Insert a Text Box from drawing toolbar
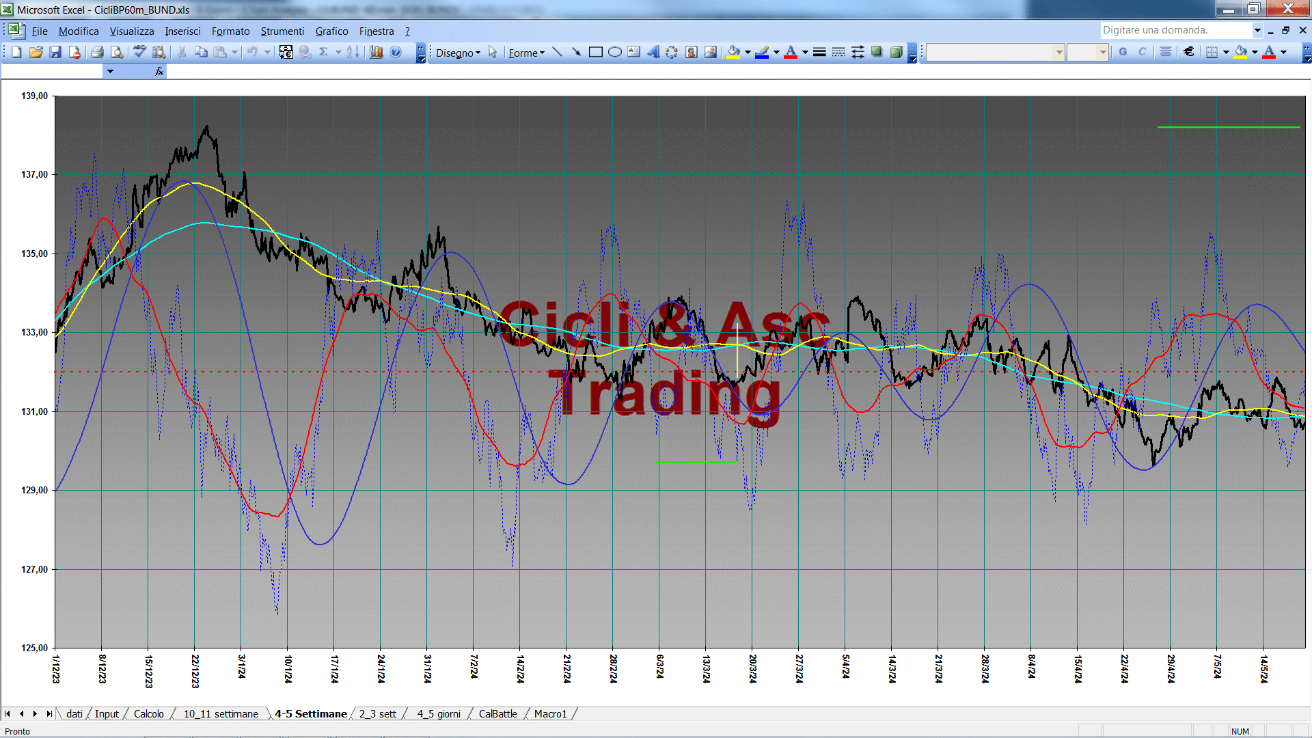The width and height of the screenshot is (1312, 738). [633, 52]
